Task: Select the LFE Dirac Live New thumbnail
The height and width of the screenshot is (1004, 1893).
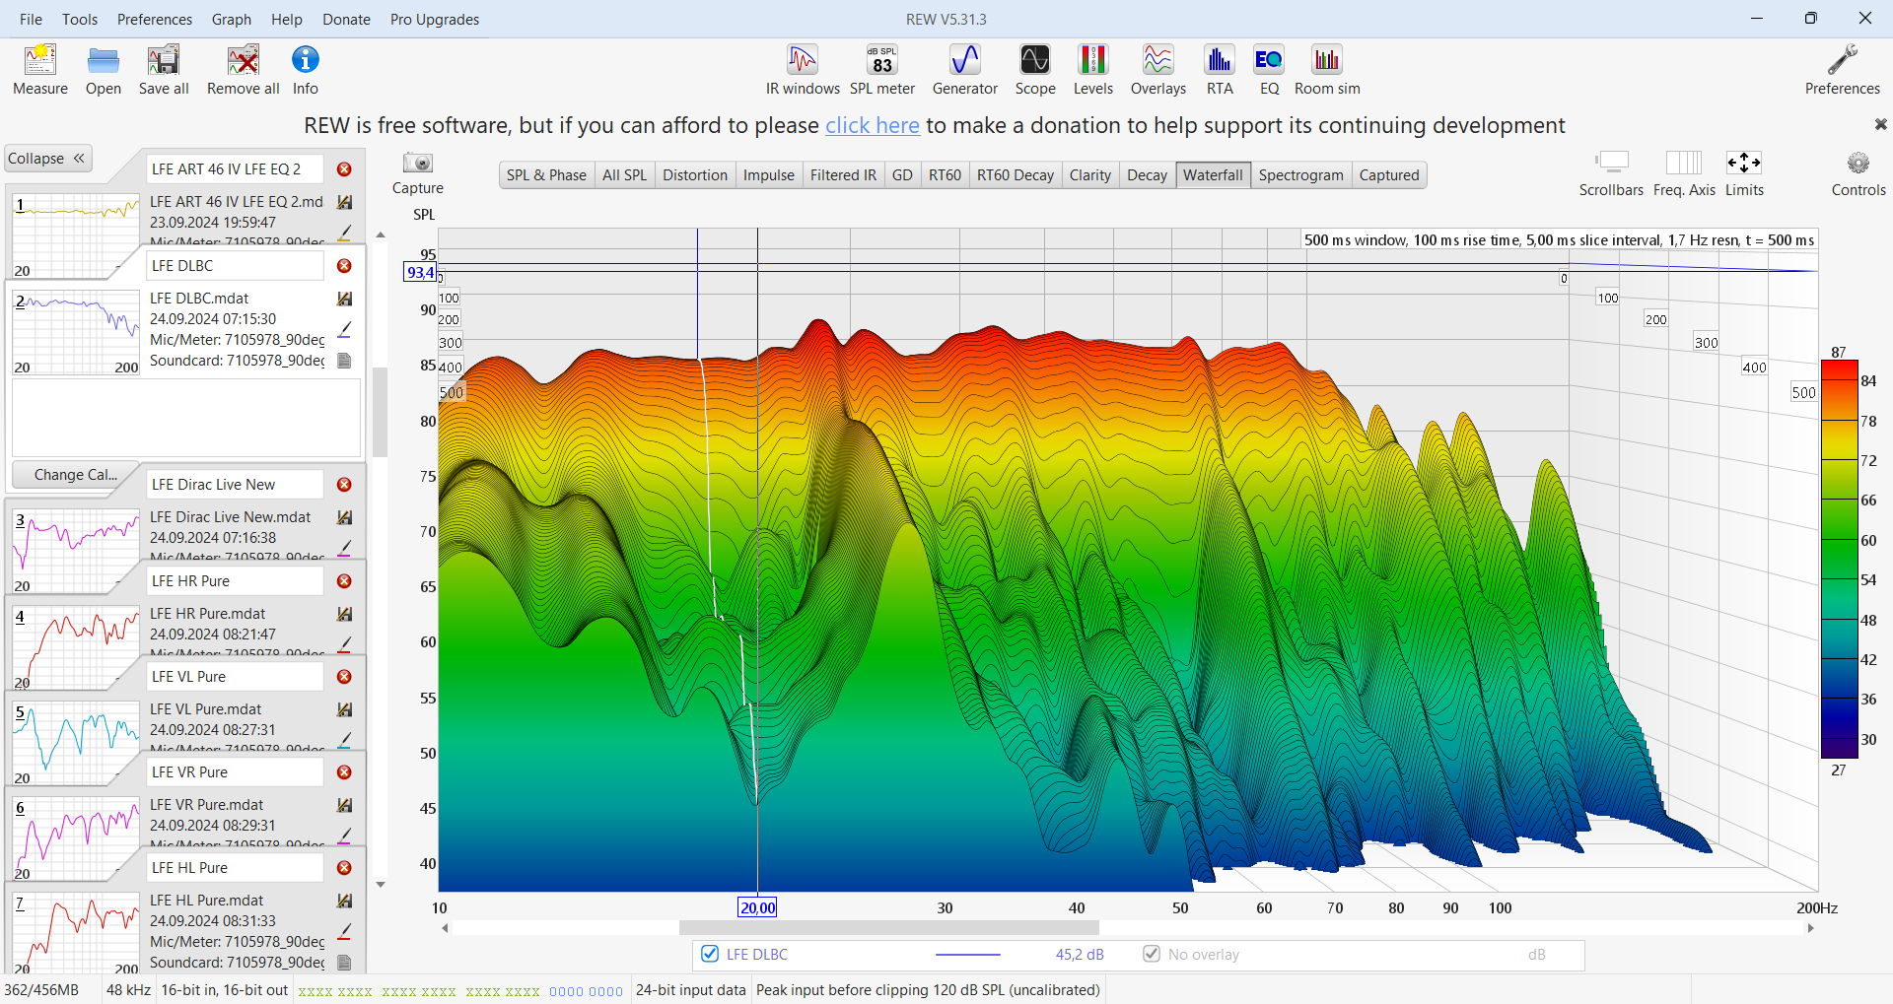Action: 76,550
